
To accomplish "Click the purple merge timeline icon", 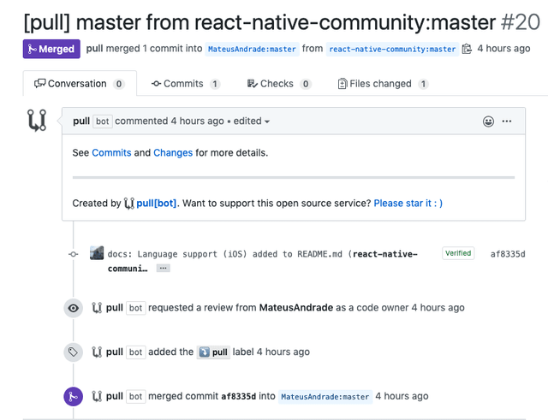I will pos(74,397).
